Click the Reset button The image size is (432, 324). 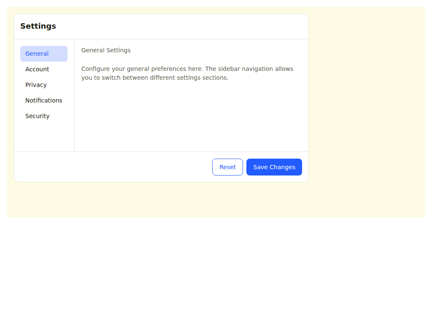coord(227,167)
